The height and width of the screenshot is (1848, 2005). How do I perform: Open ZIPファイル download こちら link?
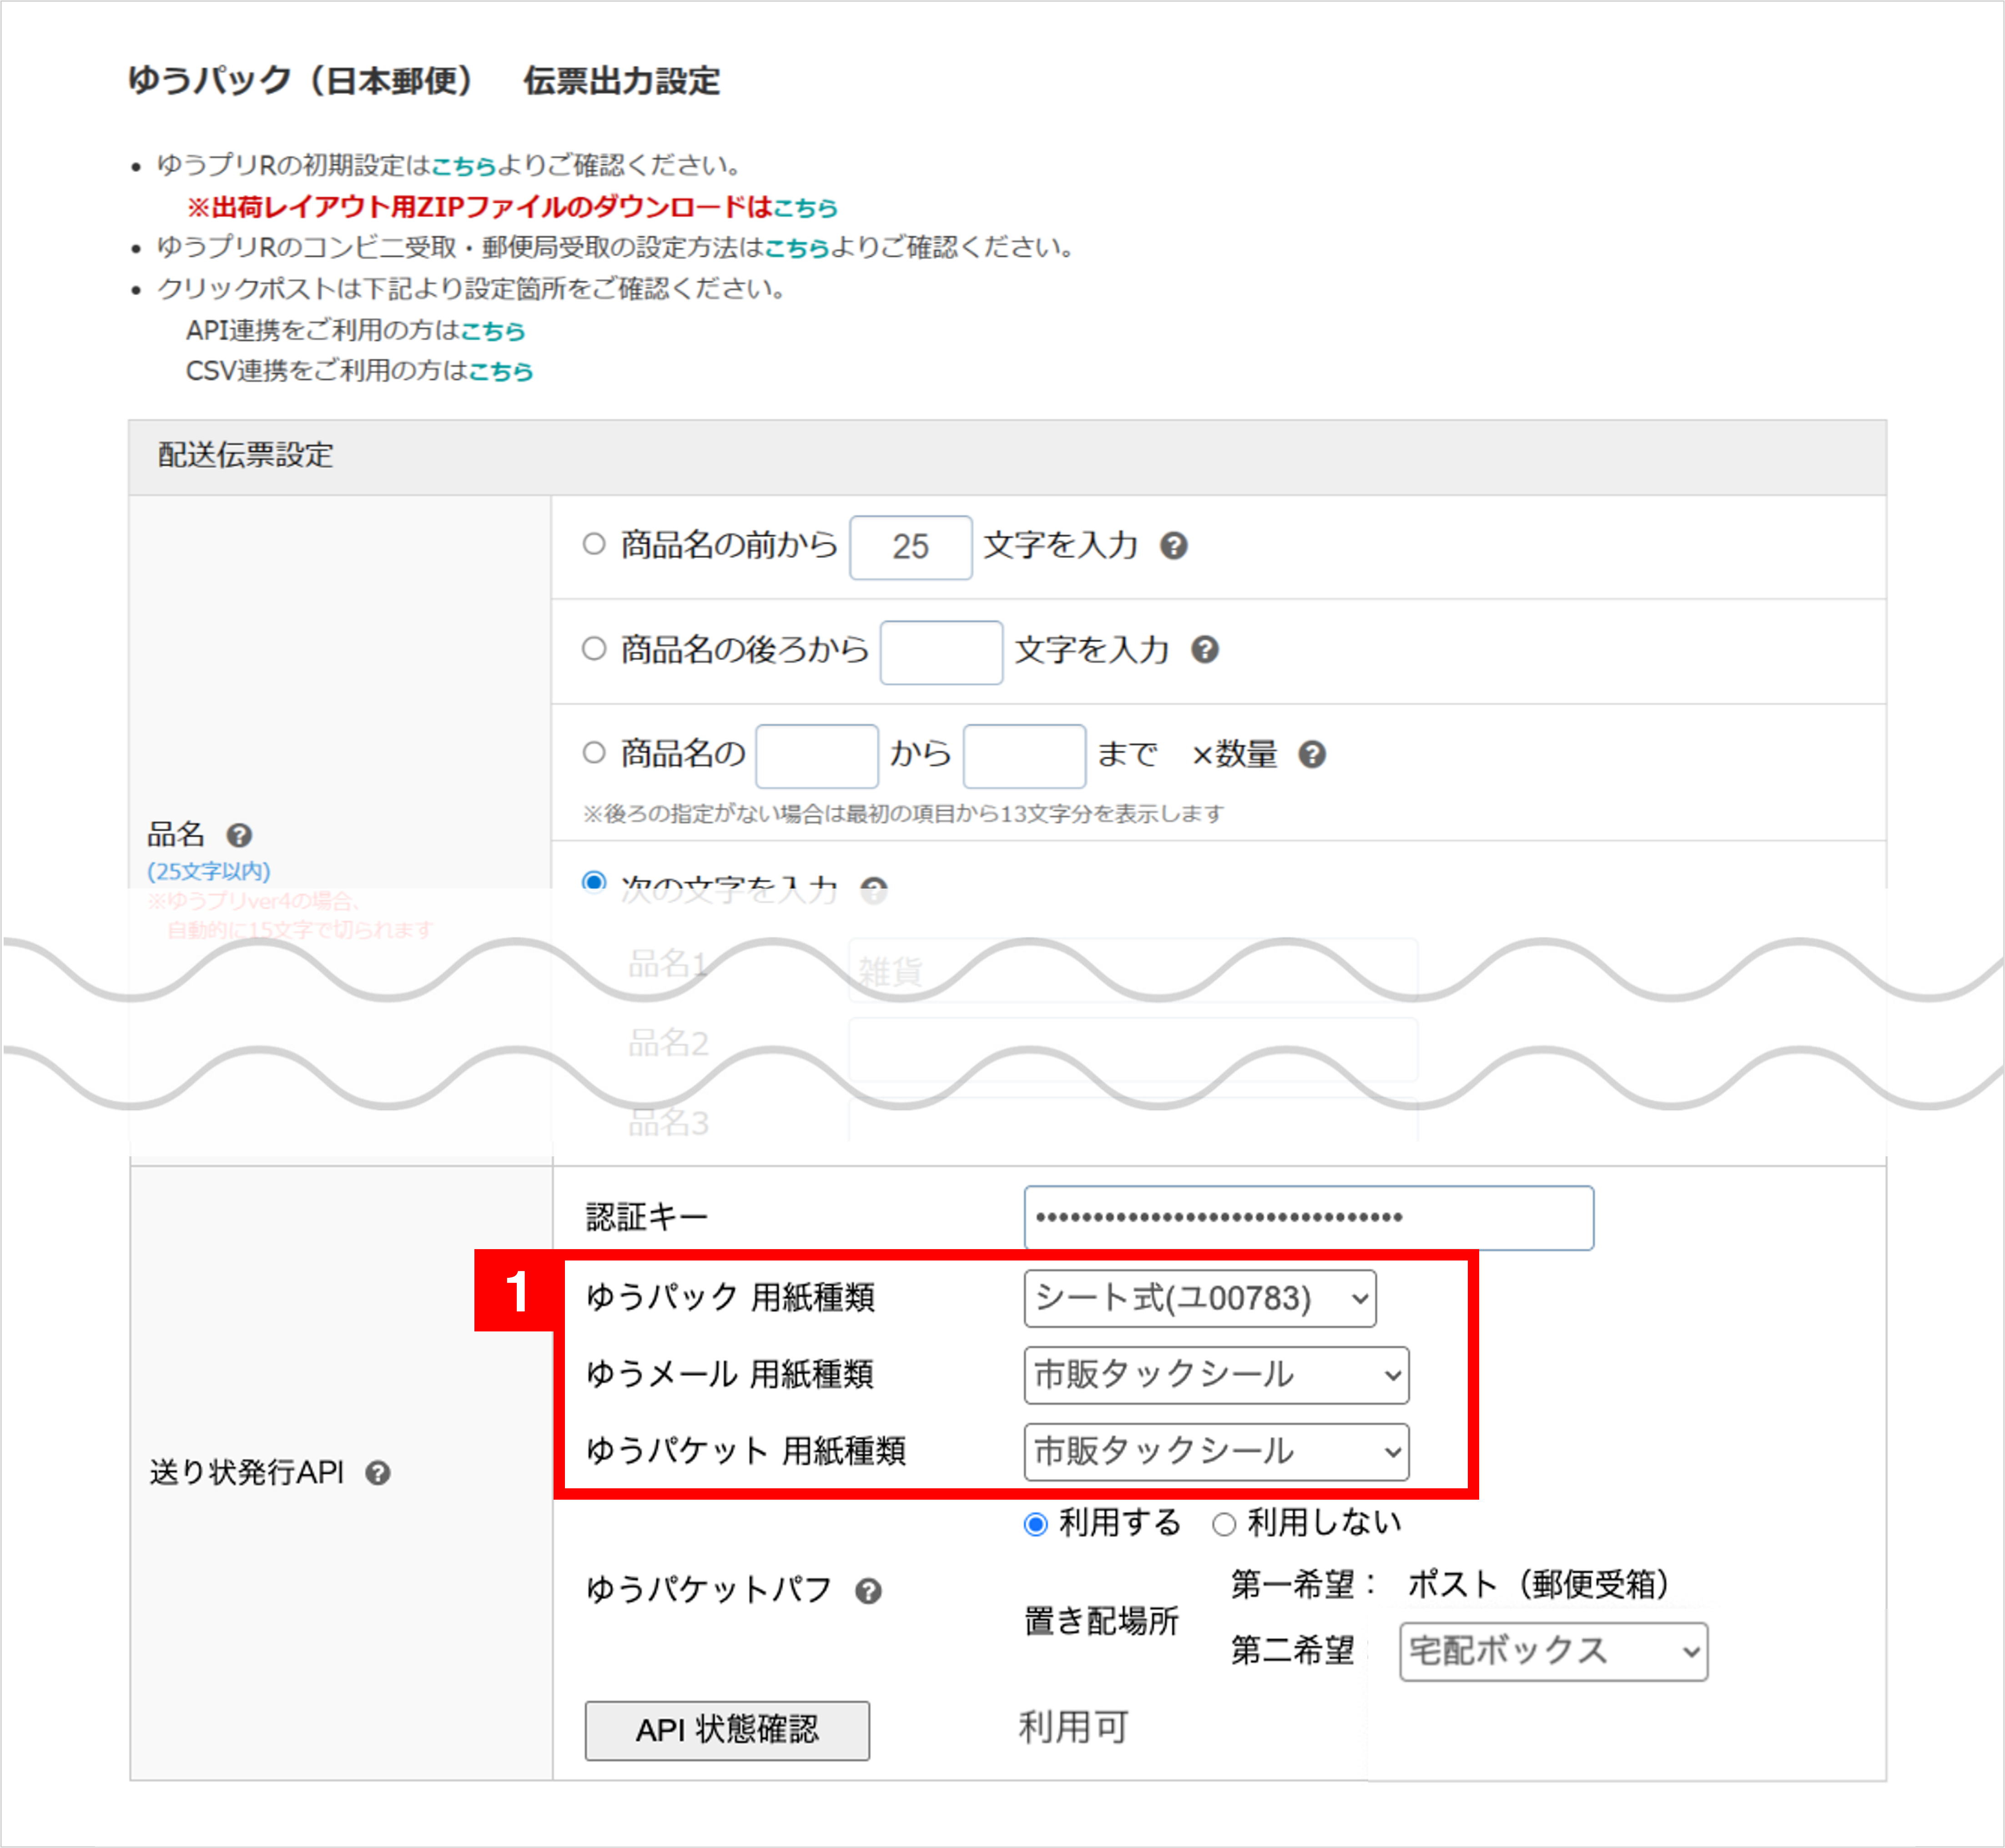point(806,208)
